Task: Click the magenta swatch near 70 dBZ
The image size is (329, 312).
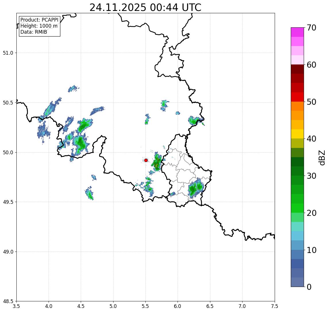Action: point(297,32)
